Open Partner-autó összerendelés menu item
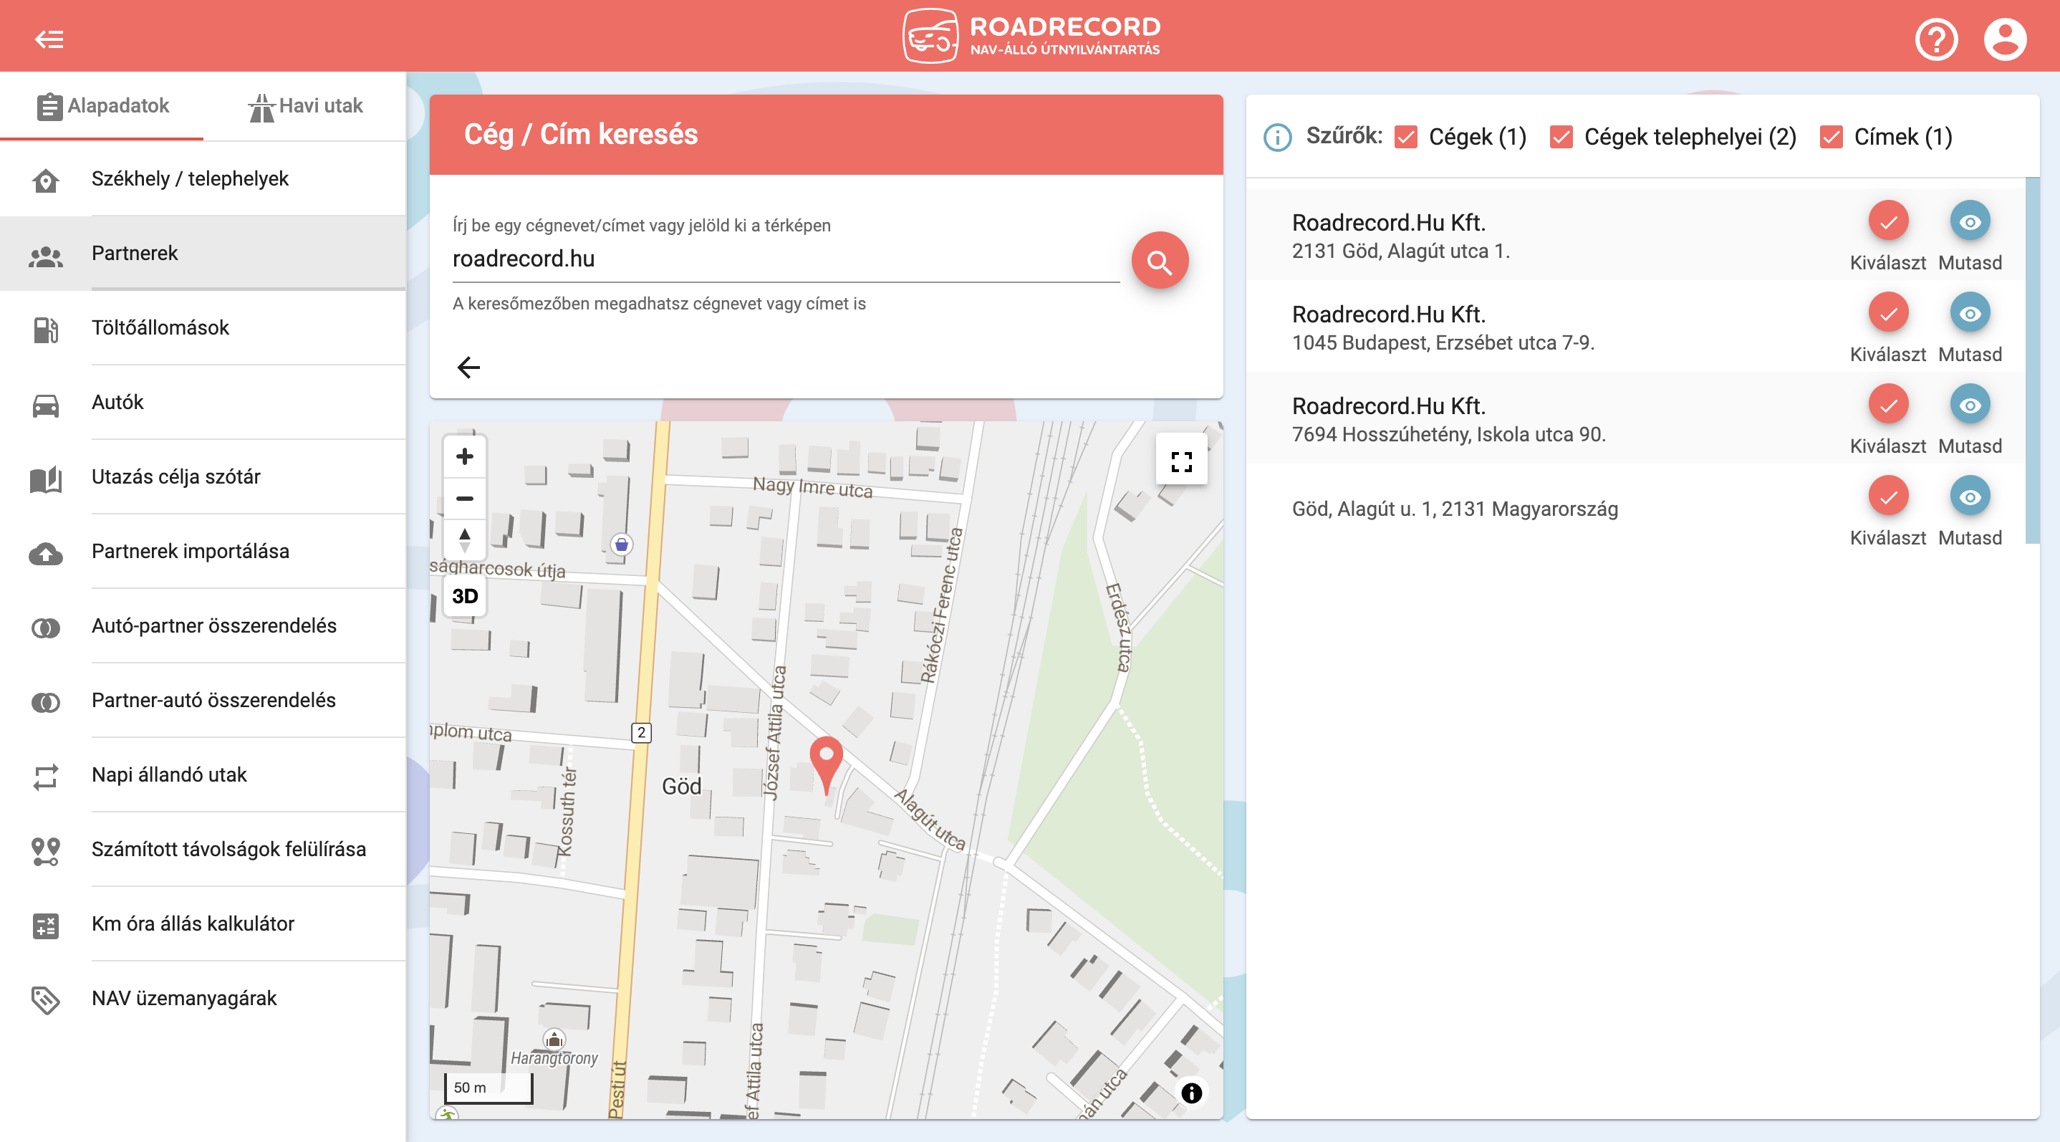Screen dimensions: 2060x1142 tap(203, 700)
